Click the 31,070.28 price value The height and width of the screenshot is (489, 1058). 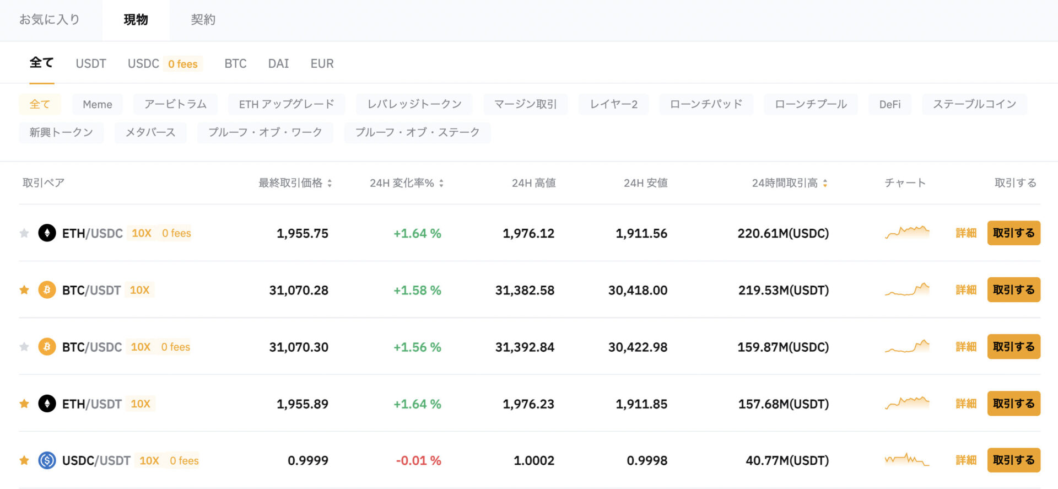point(299,290)
